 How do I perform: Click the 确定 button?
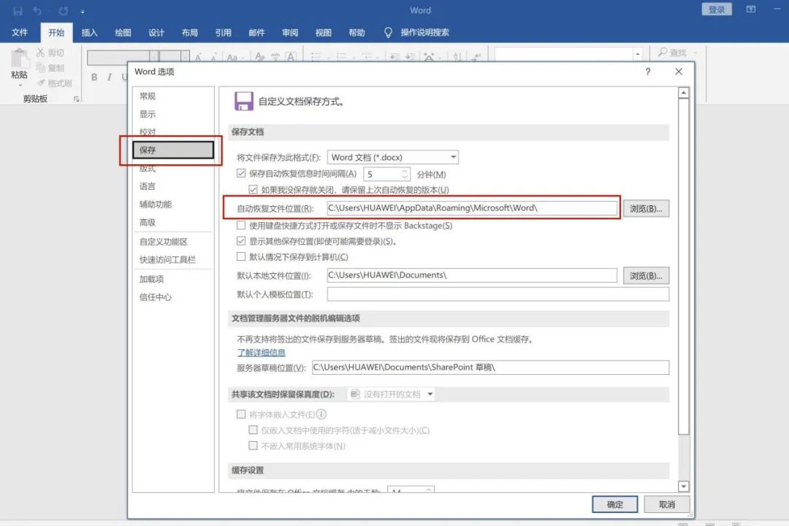[x=615, y=504]
